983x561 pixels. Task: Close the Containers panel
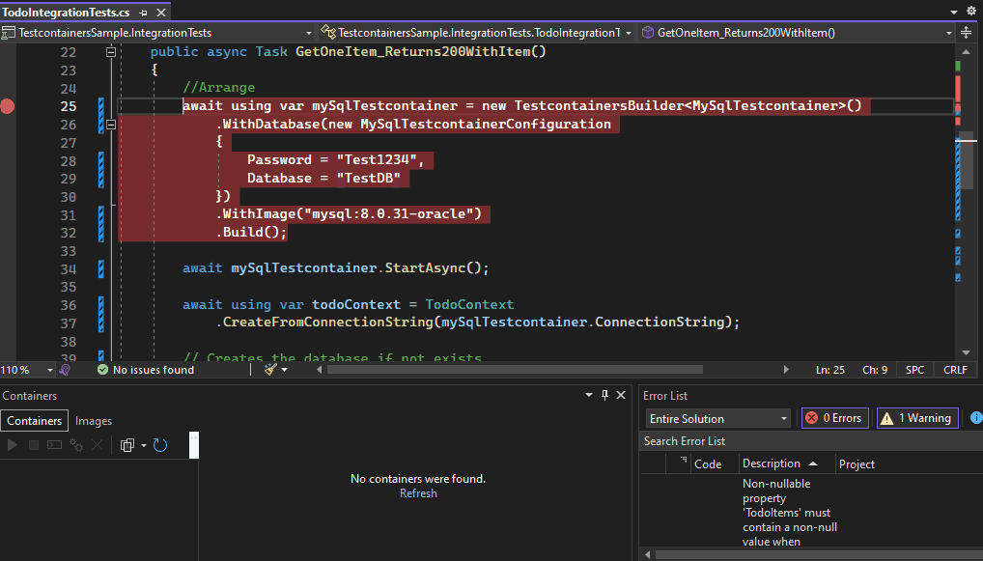(621, 395)
